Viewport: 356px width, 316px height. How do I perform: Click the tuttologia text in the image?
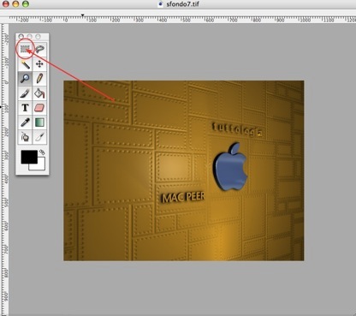(237, 129)
